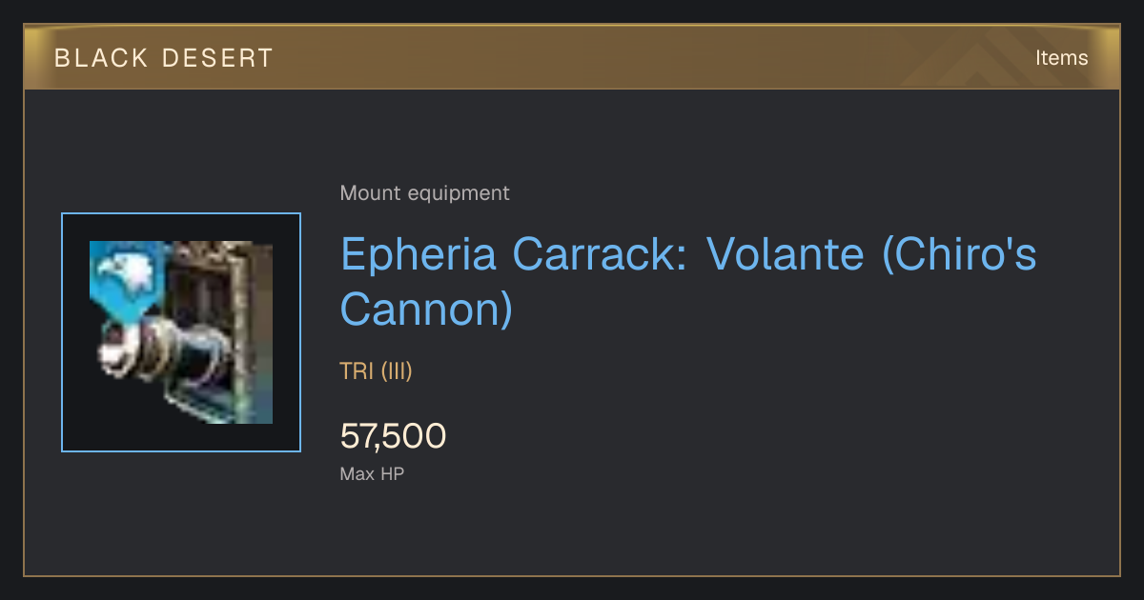Click the Chiro's Cannon item icon
Viewport: 1144px width, 600px height.
click(x=181, y=332)
